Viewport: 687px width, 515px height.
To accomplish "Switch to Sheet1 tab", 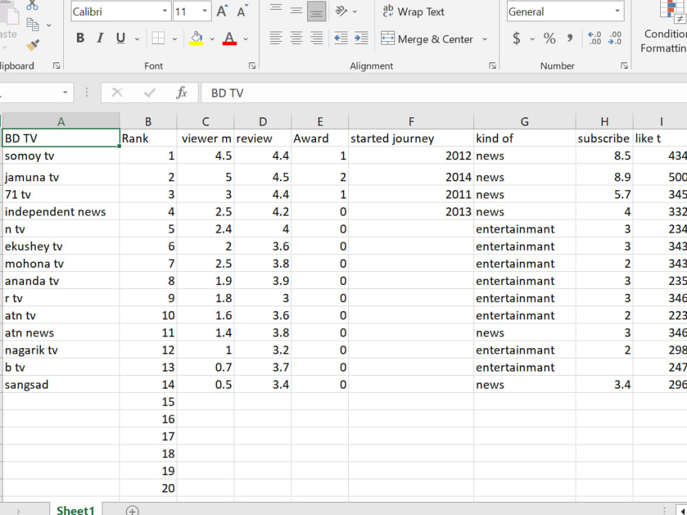I will pos(76,510).
